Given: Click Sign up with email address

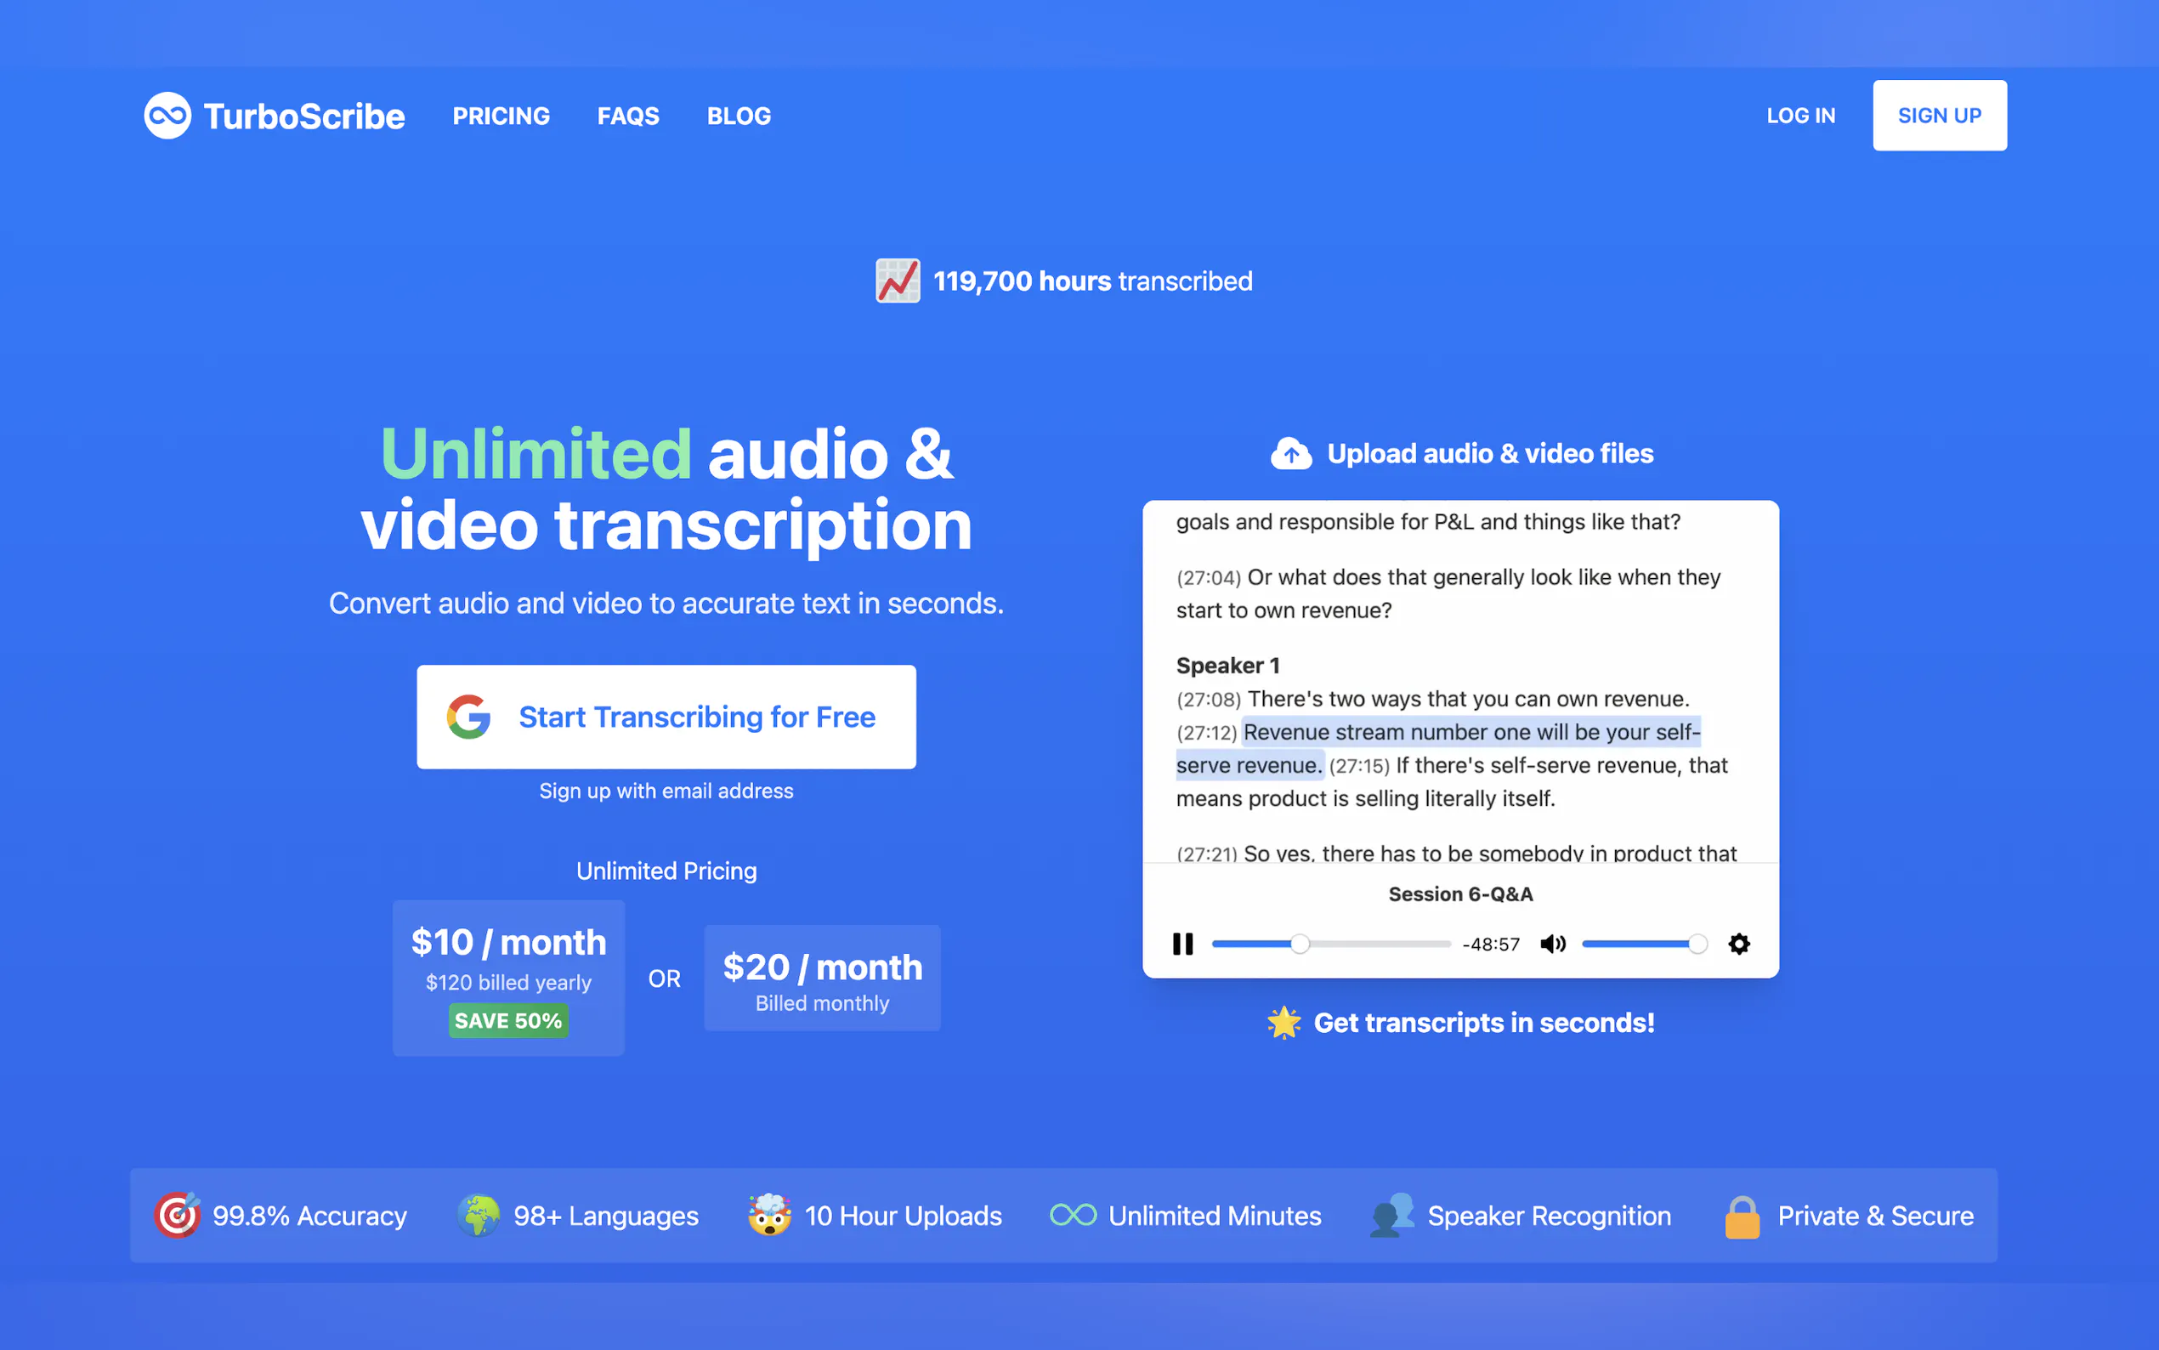Looking at the screenshot, I should tap(666, 791).
